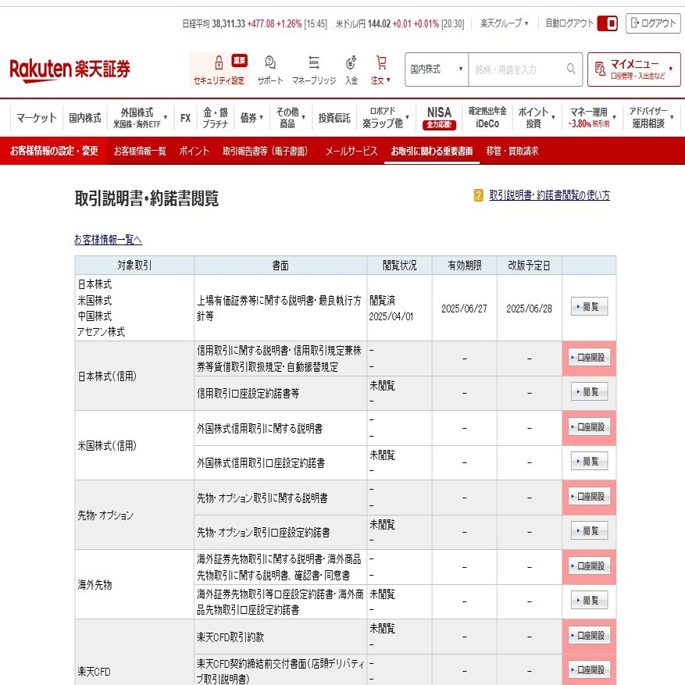Image resolution: width=685 pixels, height=685 pixels.
Task: Open the マーケット menu item
Action: [37, 117]
